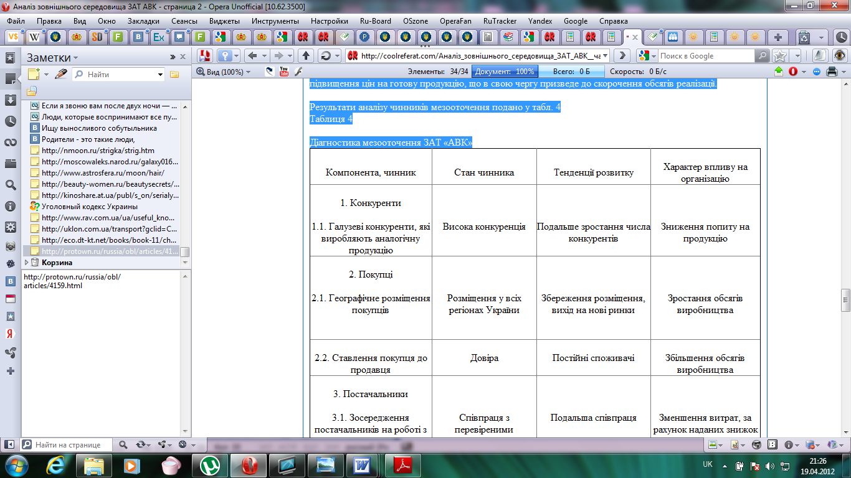The height and width of the screenshot is (478, 851).
Task: Click the eye icon at toolbar right
Action: 840,55
